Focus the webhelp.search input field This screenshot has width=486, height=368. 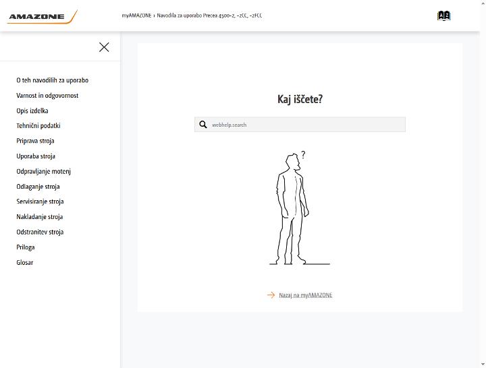pos(300,125)
